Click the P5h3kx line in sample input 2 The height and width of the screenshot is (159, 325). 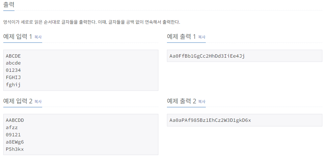coord(15,149)
